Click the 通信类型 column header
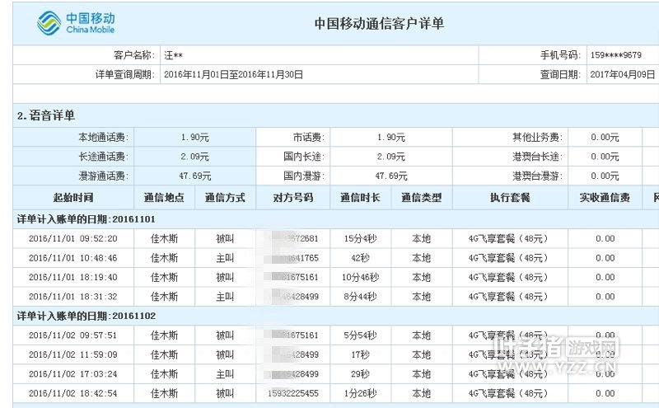Image resolution: width=659 pixels, height=408 pixels. point(421,198)
